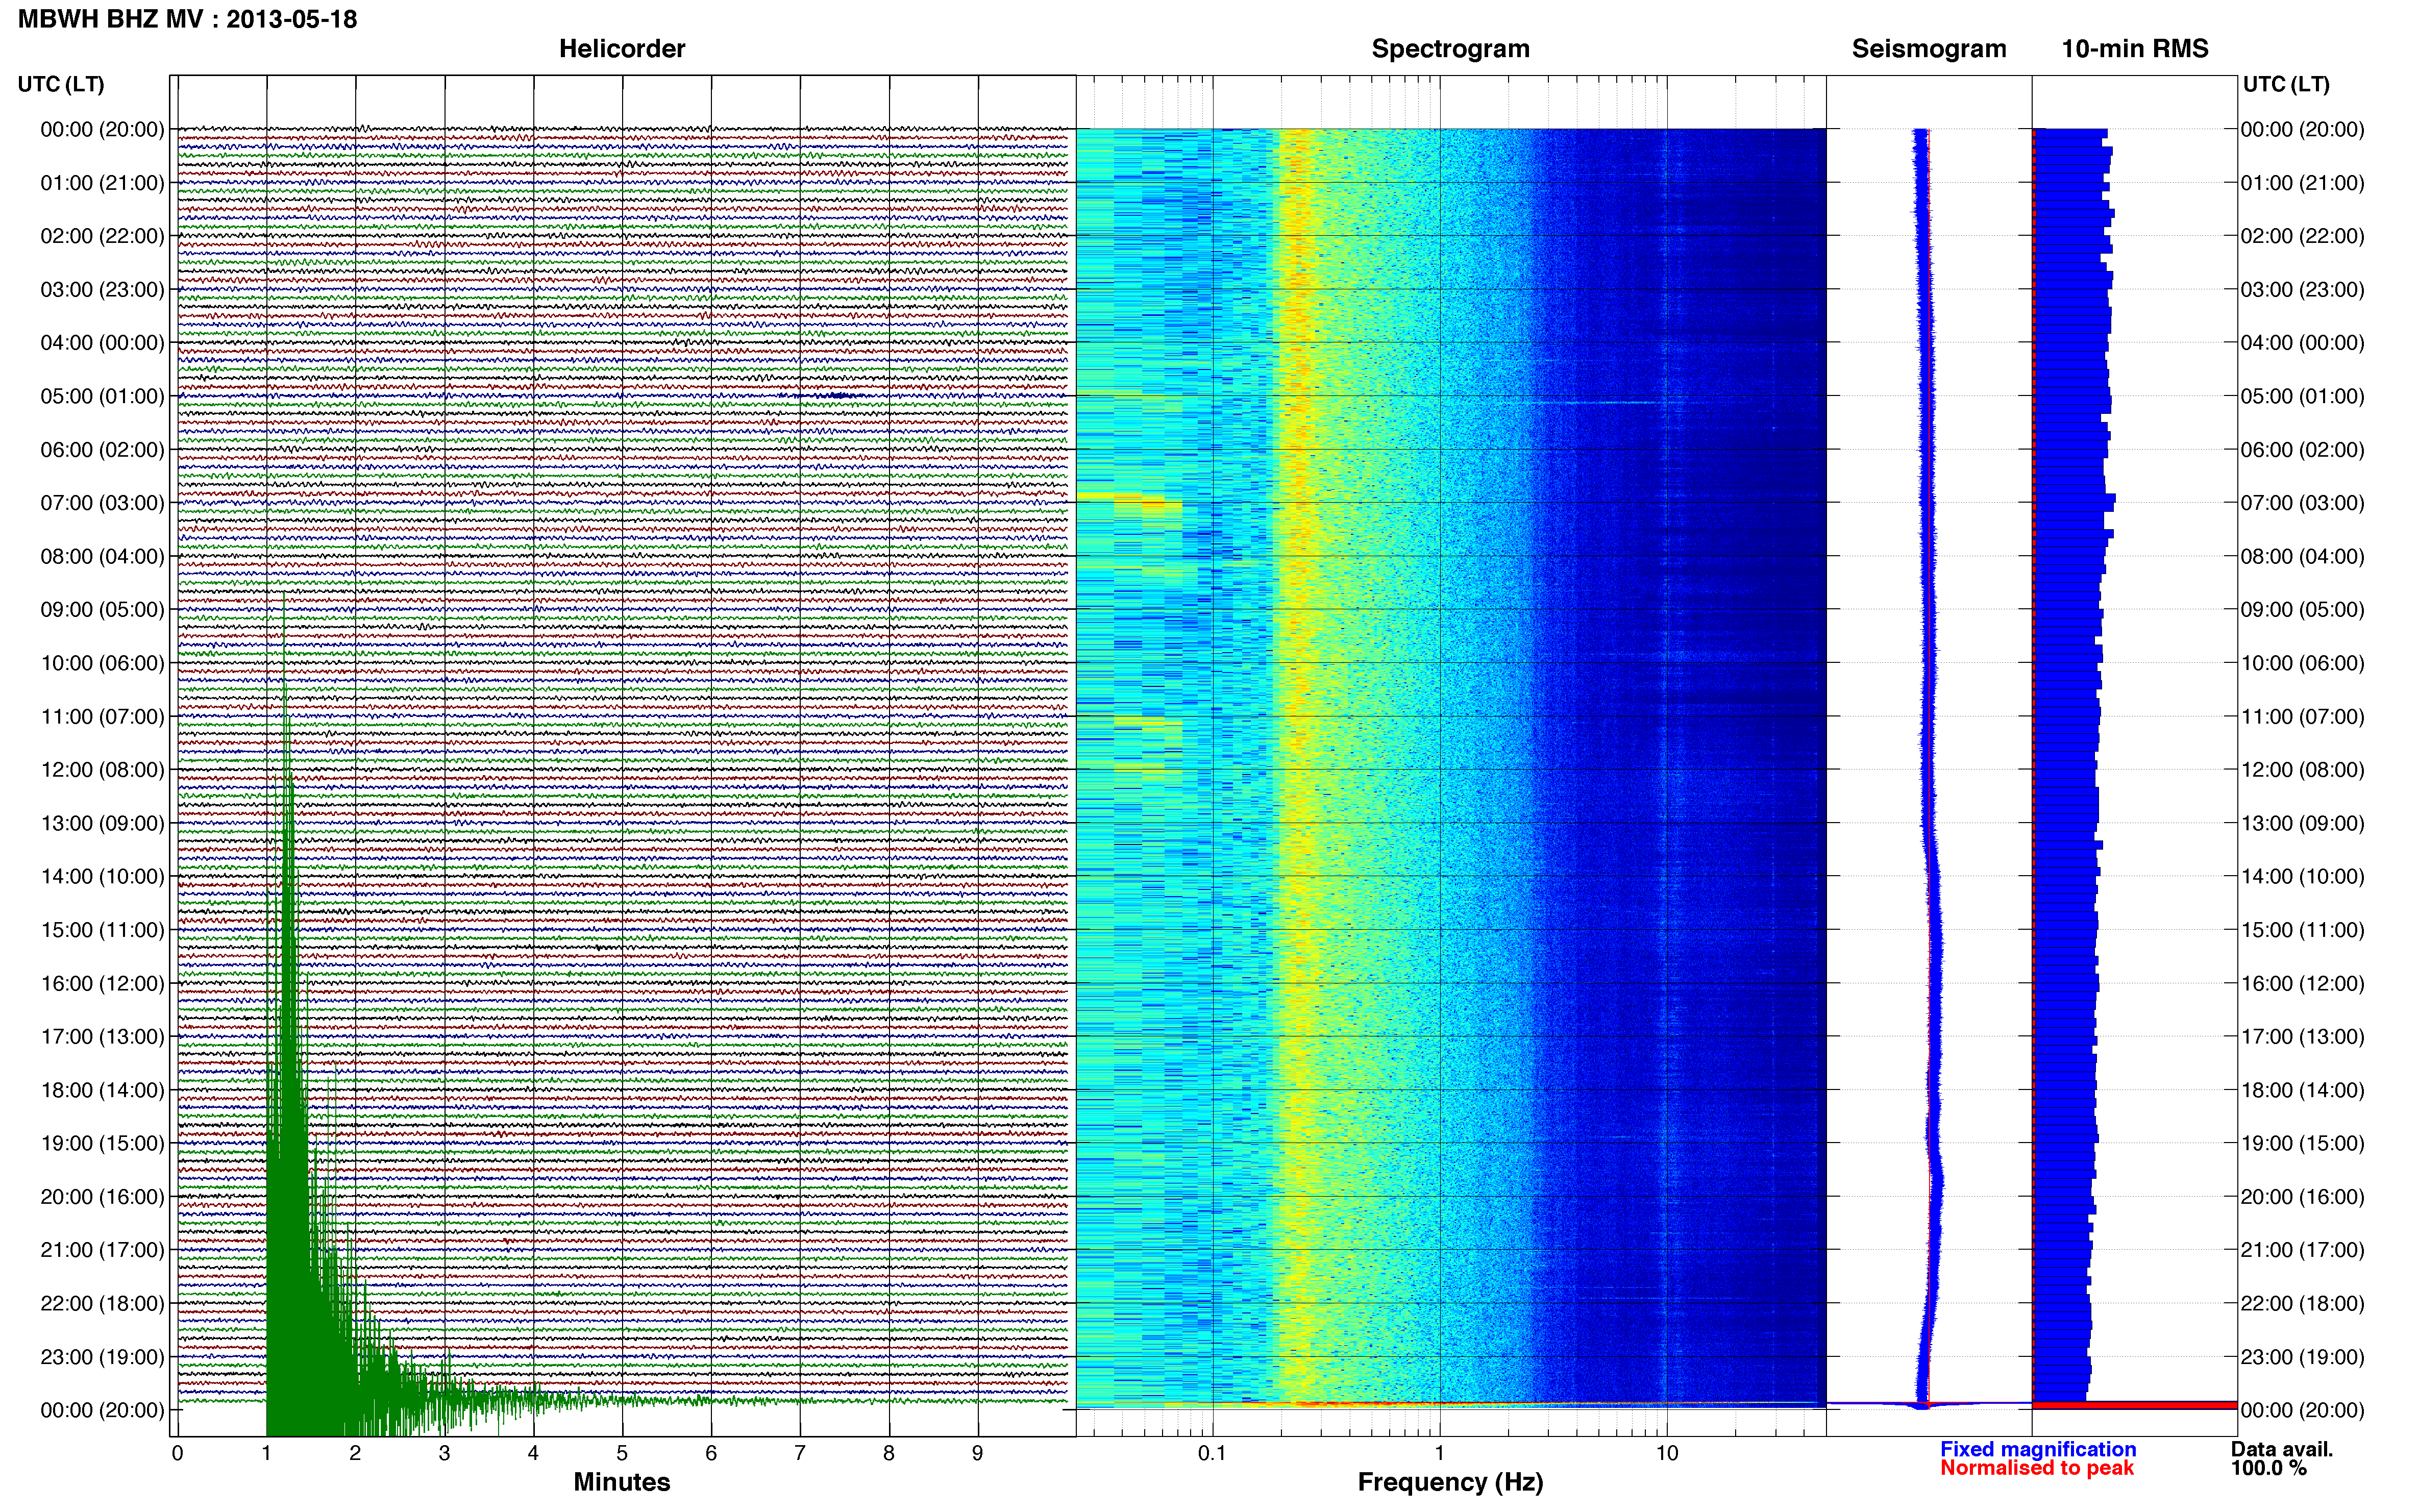2419x1512 pixels.
Task: Click right-side time label '01:00 (21:00)'
Action: point(2302,183)
